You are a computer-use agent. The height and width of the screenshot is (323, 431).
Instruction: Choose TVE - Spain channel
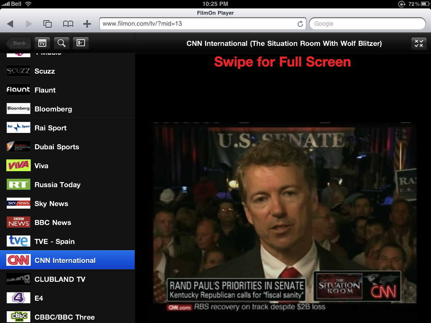[x=67, y=241]
